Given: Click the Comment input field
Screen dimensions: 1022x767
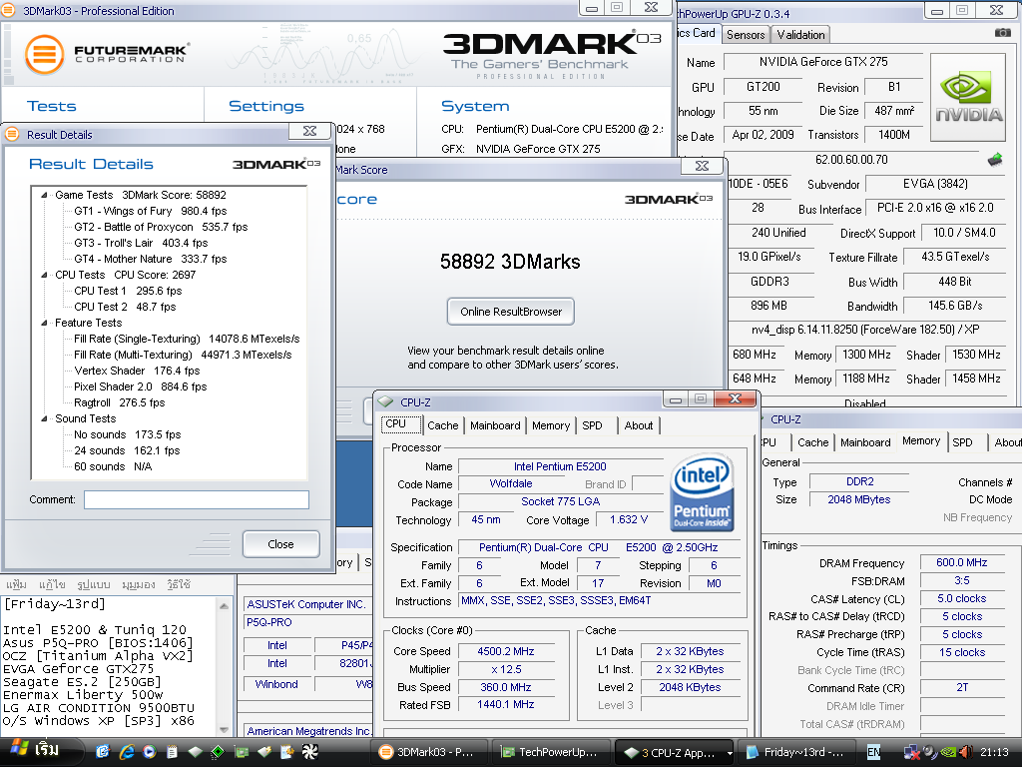Looking at the screenshot, I should (x=196, y=499).
